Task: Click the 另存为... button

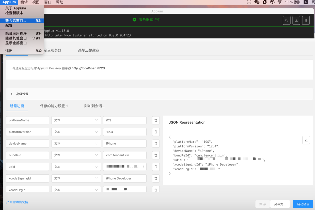Action: [x=280, y=204]
